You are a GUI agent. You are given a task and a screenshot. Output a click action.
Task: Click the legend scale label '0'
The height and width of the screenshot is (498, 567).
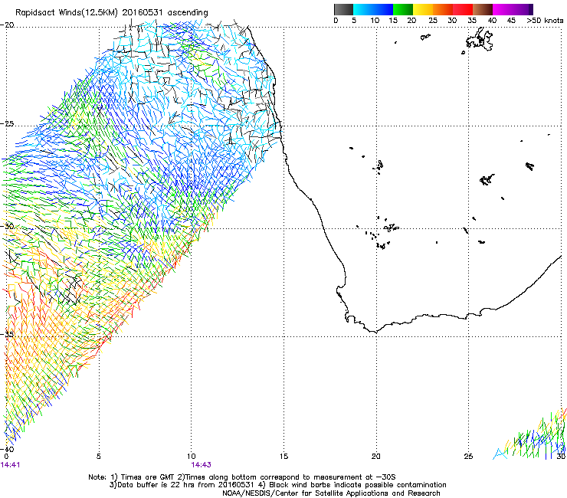(x=336, y=21)
